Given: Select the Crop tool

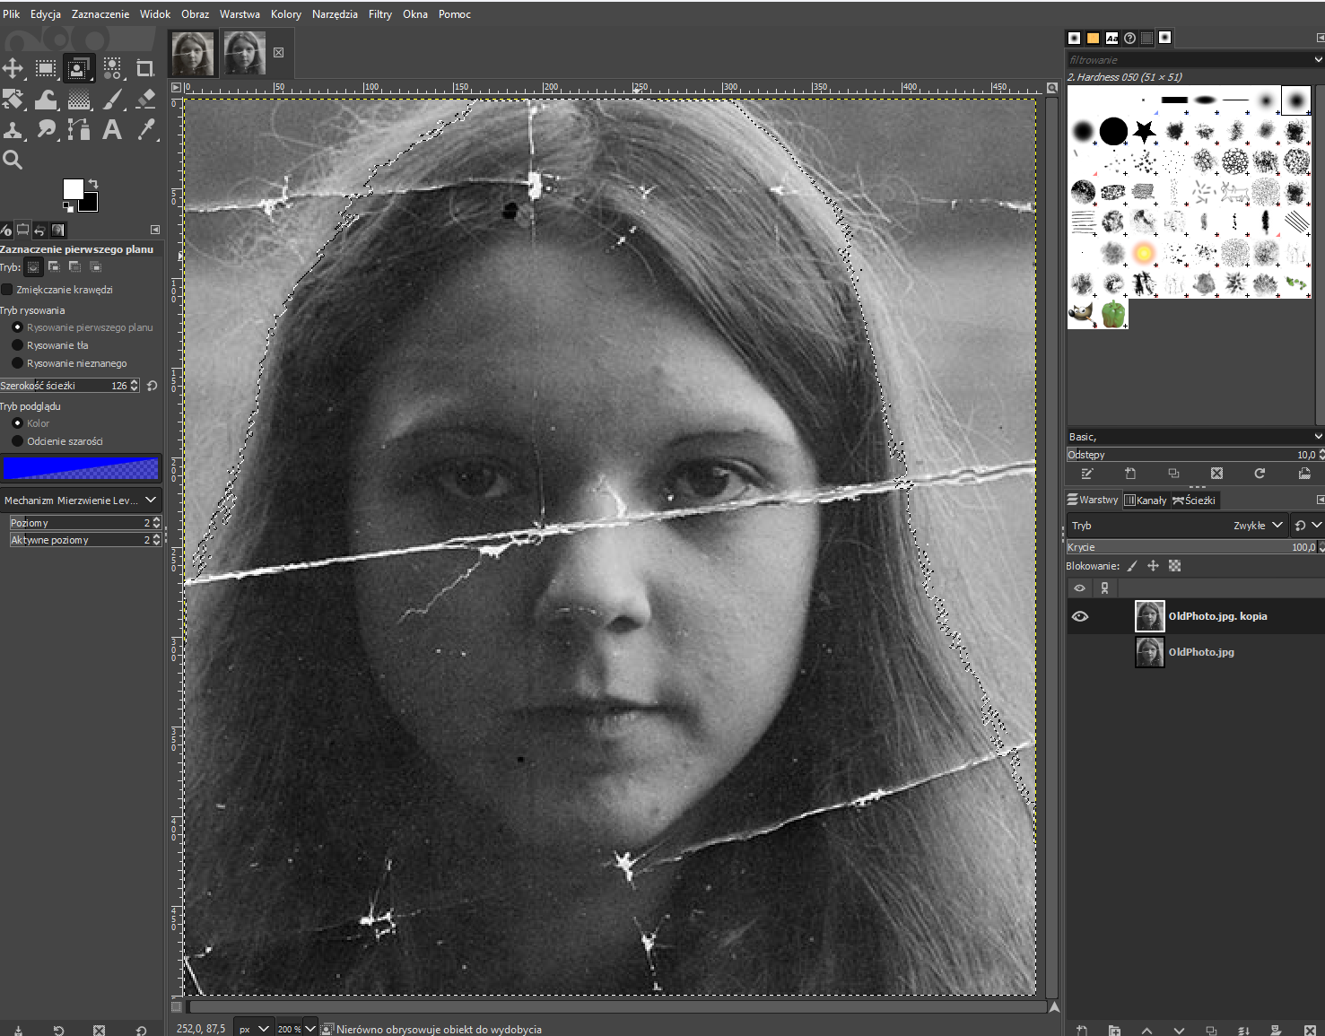Looking at the screenshot, I should pyautogui.click(x=145, y=68).
